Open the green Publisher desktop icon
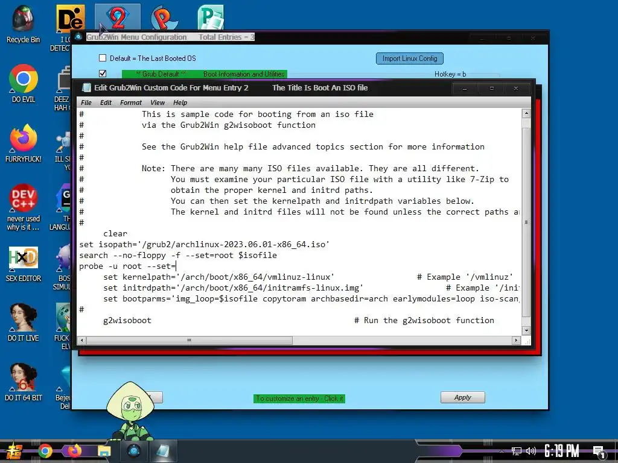This screenshot has height=463, width=618. pos(211,17)
